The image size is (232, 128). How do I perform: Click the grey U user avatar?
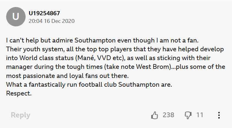tap(16, 17)
